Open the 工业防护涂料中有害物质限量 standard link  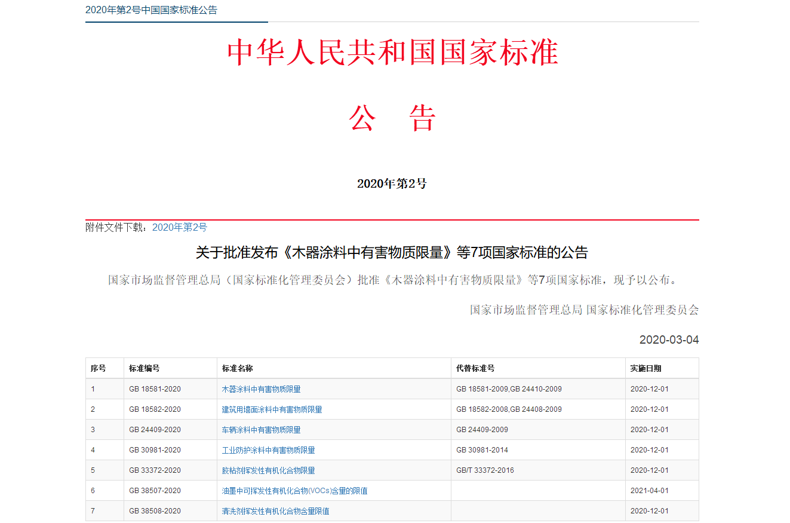pyautogui.click(x=268, y=450)
